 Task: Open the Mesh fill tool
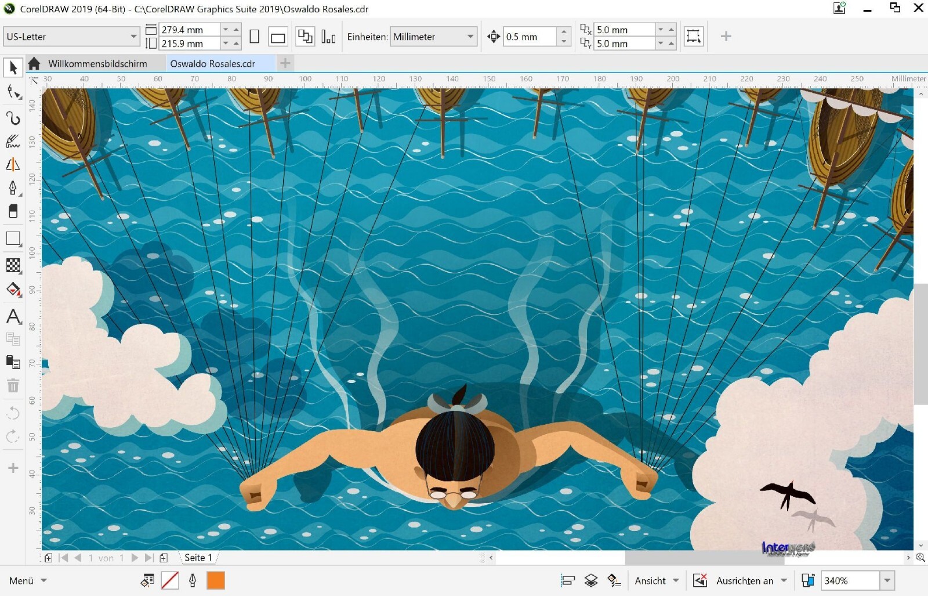coord(13,265)
